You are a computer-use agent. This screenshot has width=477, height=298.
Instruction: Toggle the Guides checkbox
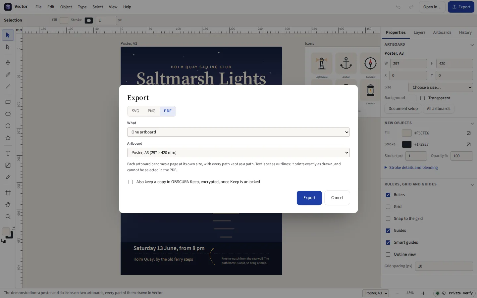[388, 230]
